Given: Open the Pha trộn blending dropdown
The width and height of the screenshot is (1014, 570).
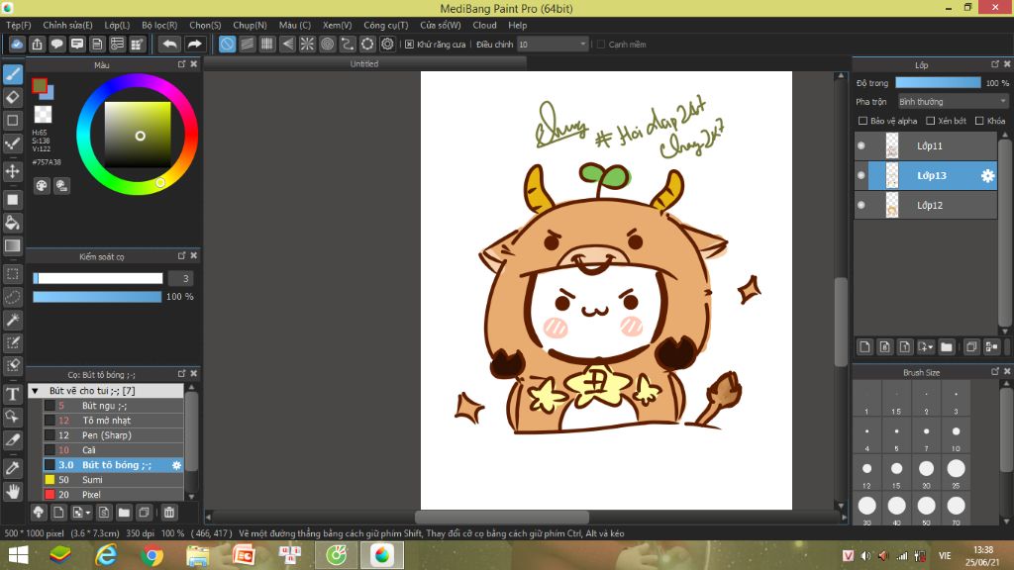Looking at the screenshot, I should pos(953,102).
